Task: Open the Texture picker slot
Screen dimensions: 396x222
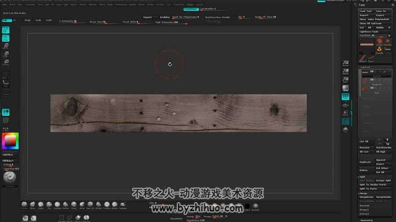Action: pyautogui.click(x=6, y=91)
